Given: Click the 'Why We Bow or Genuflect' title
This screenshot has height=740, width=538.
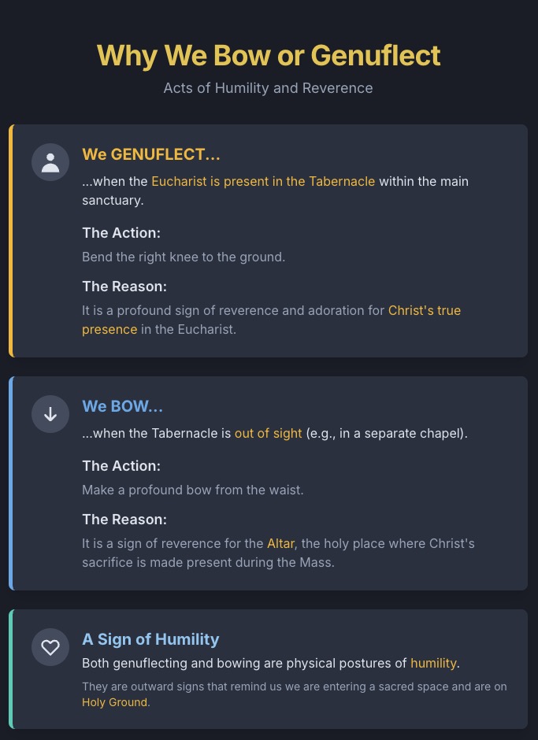Looking at the screenshot, I should [x=269, y=56].
